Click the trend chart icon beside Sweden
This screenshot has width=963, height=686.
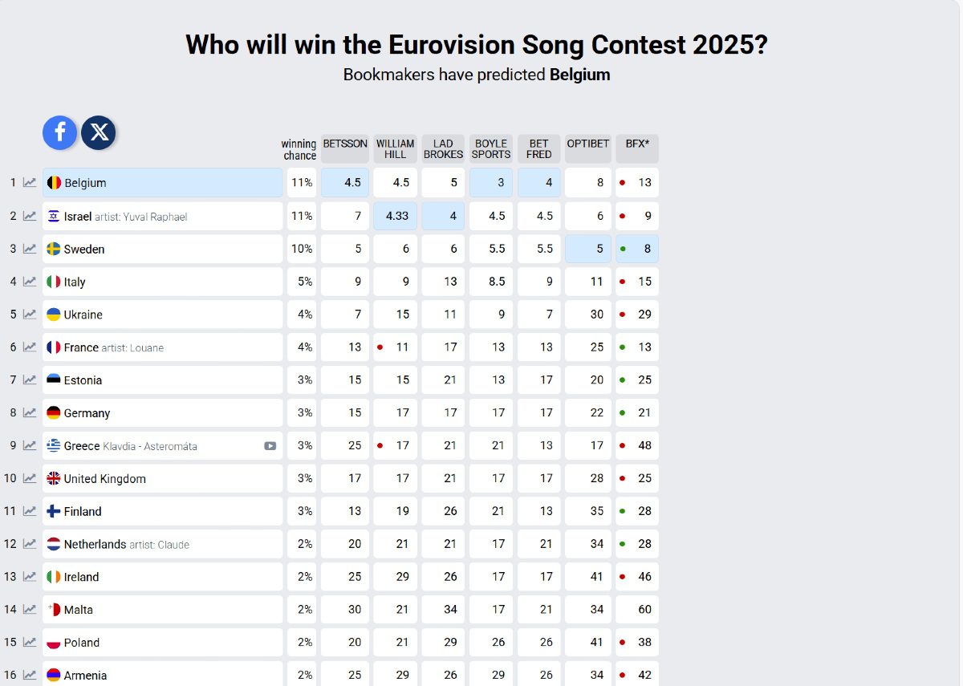29,249
